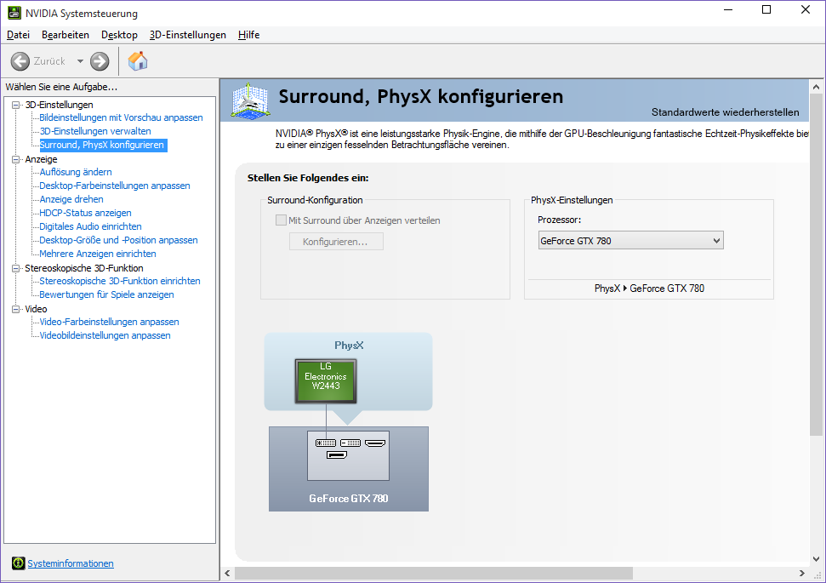Go to the Home page icon
This screenshot has height=583, width=826.
pyautogui.click(x=138, y=61)
